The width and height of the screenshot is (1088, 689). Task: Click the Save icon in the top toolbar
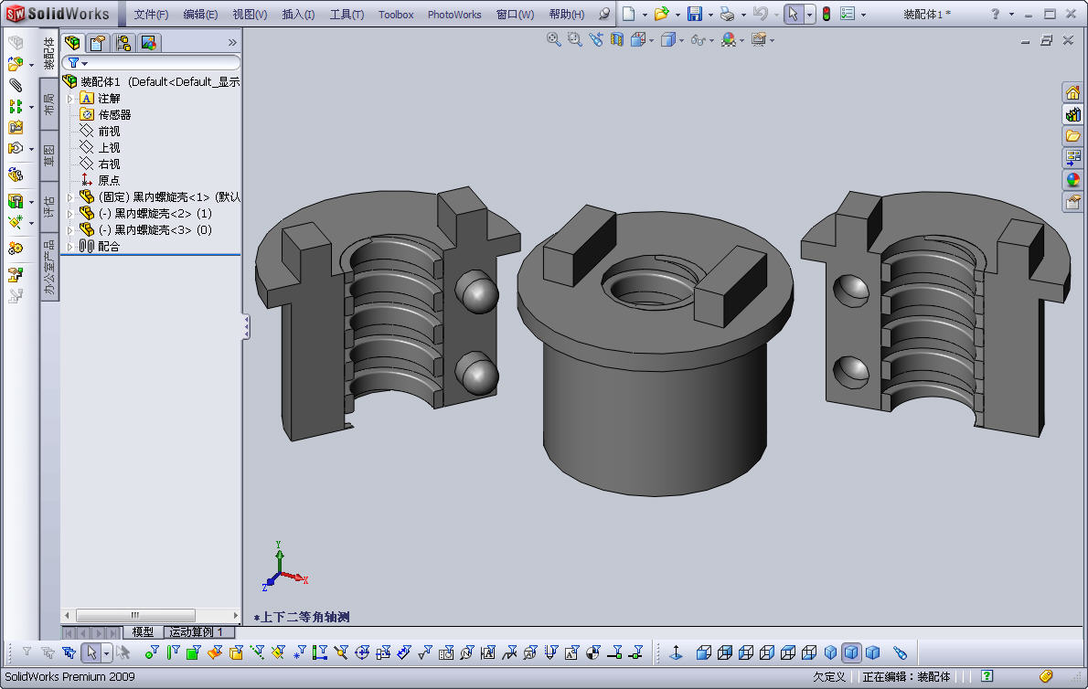click(x=695, y=14)
